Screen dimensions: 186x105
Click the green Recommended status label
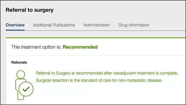80,47
